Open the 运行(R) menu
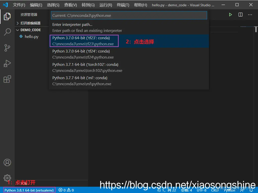 pos(106,5)
